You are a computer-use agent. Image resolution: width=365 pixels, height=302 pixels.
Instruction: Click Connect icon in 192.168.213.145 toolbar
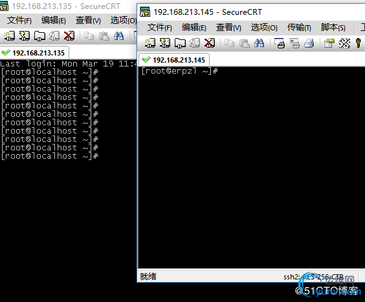pos(150,43)
